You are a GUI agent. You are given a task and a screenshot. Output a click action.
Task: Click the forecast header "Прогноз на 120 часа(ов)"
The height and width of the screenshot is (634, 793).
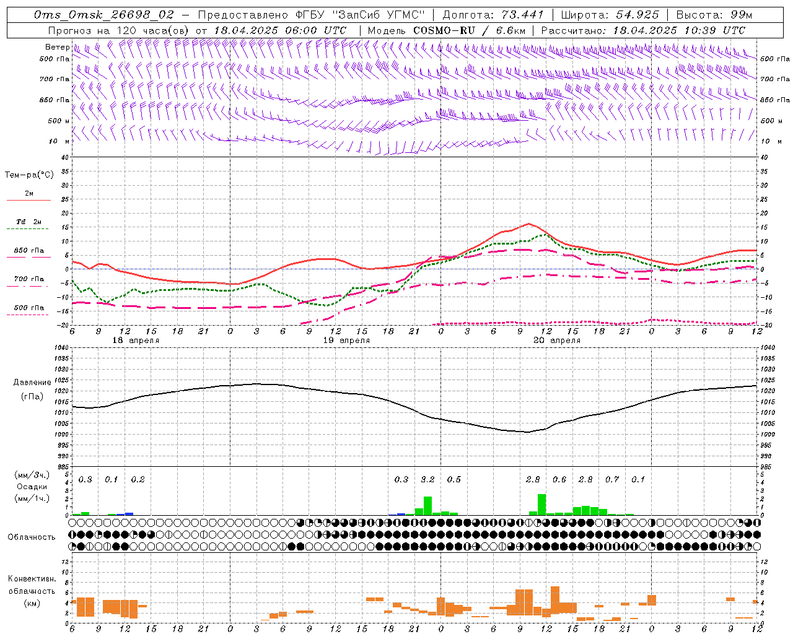[119, 30]
